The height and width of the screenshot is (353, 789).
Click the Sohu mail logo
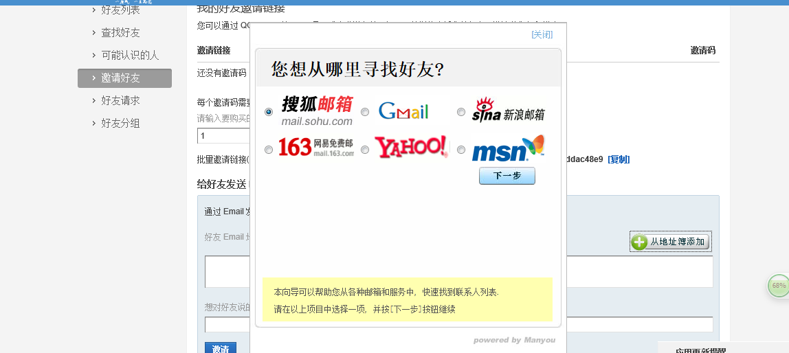coord(317,111)
